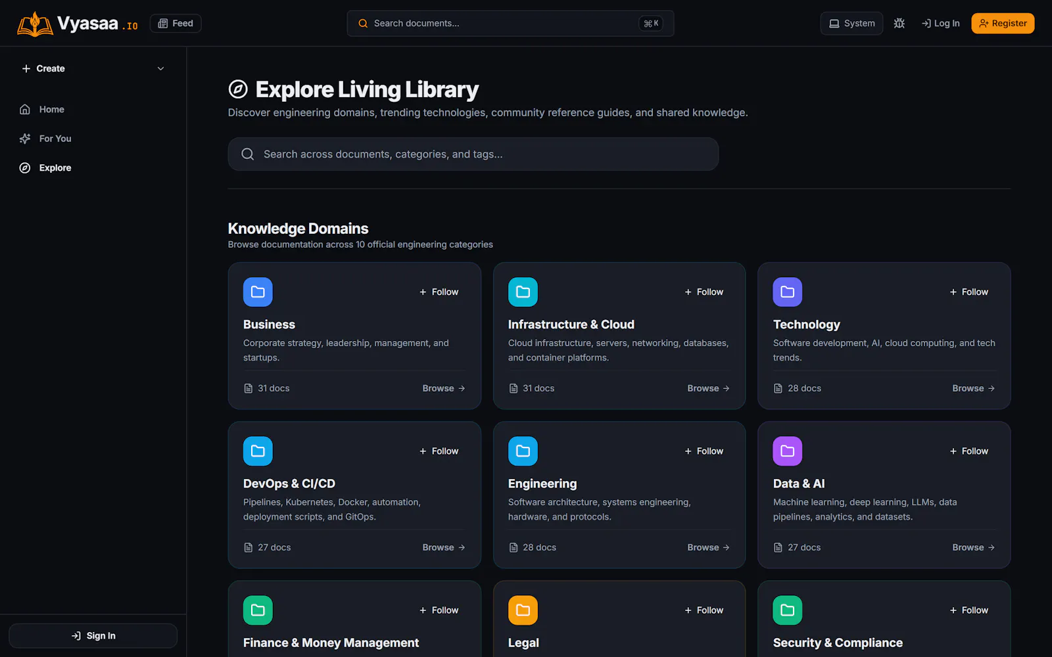The width and height of the screenshot is (1052, 657).
Task: Click the Business folder icon
Action: tap(258, 292)
